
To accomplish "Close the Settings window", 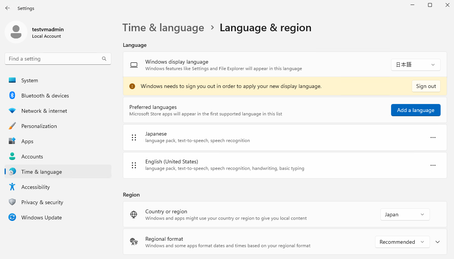I will [x=448, y=5].
